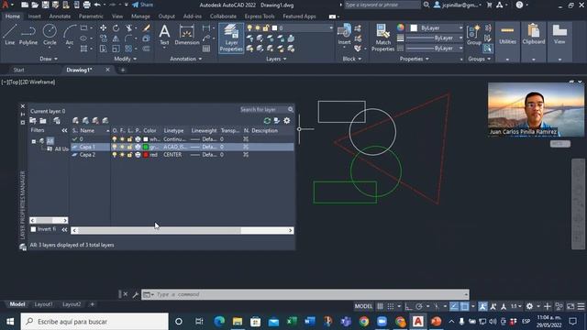Toggle the on/off bulb for layer Capa 1
This screenshot has height=330, width=587.
[x=114, y=147]
